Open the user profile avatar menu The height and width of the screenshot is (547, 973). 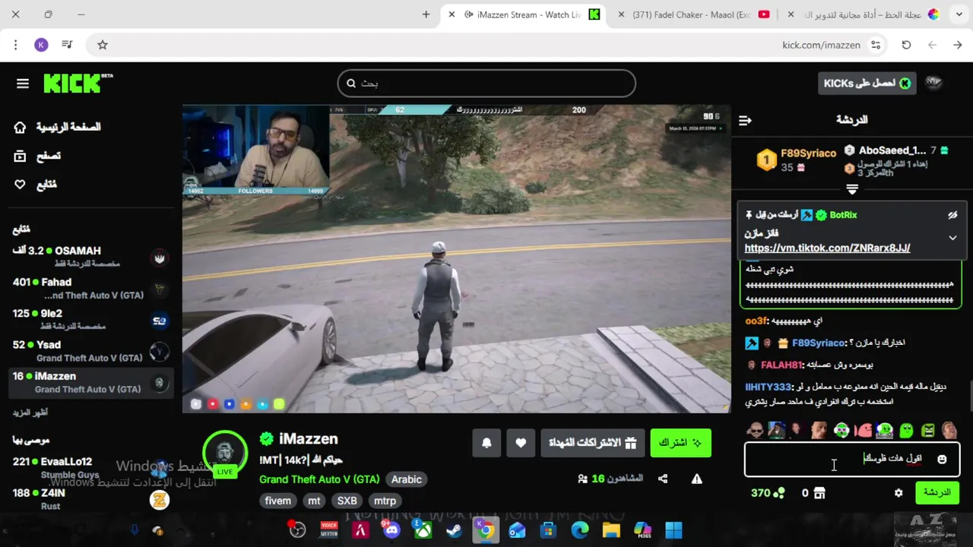click(933, 84)
